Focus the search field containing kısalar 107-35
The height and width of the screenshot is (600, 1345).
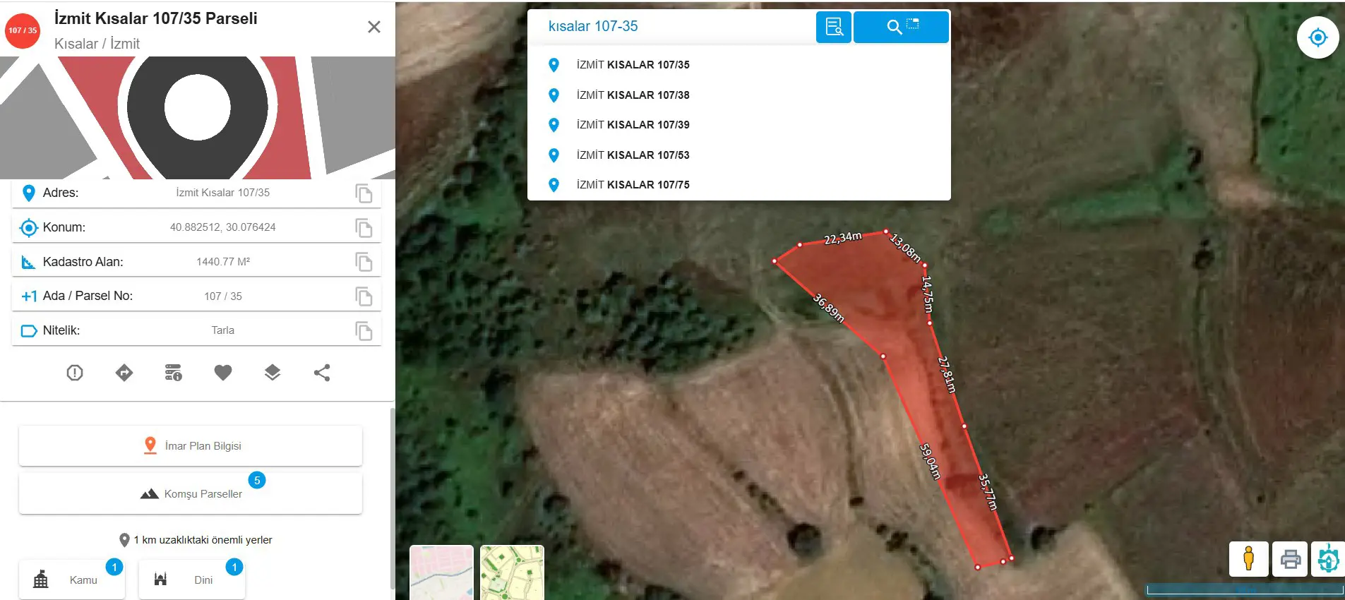click(672, 27)
